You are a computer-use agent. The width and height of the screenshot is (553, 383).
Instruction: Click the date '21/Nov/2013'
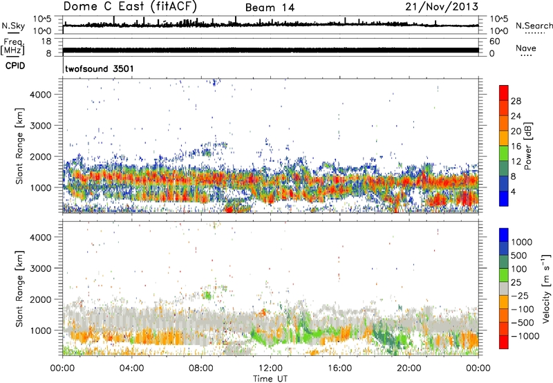point(442,7)
